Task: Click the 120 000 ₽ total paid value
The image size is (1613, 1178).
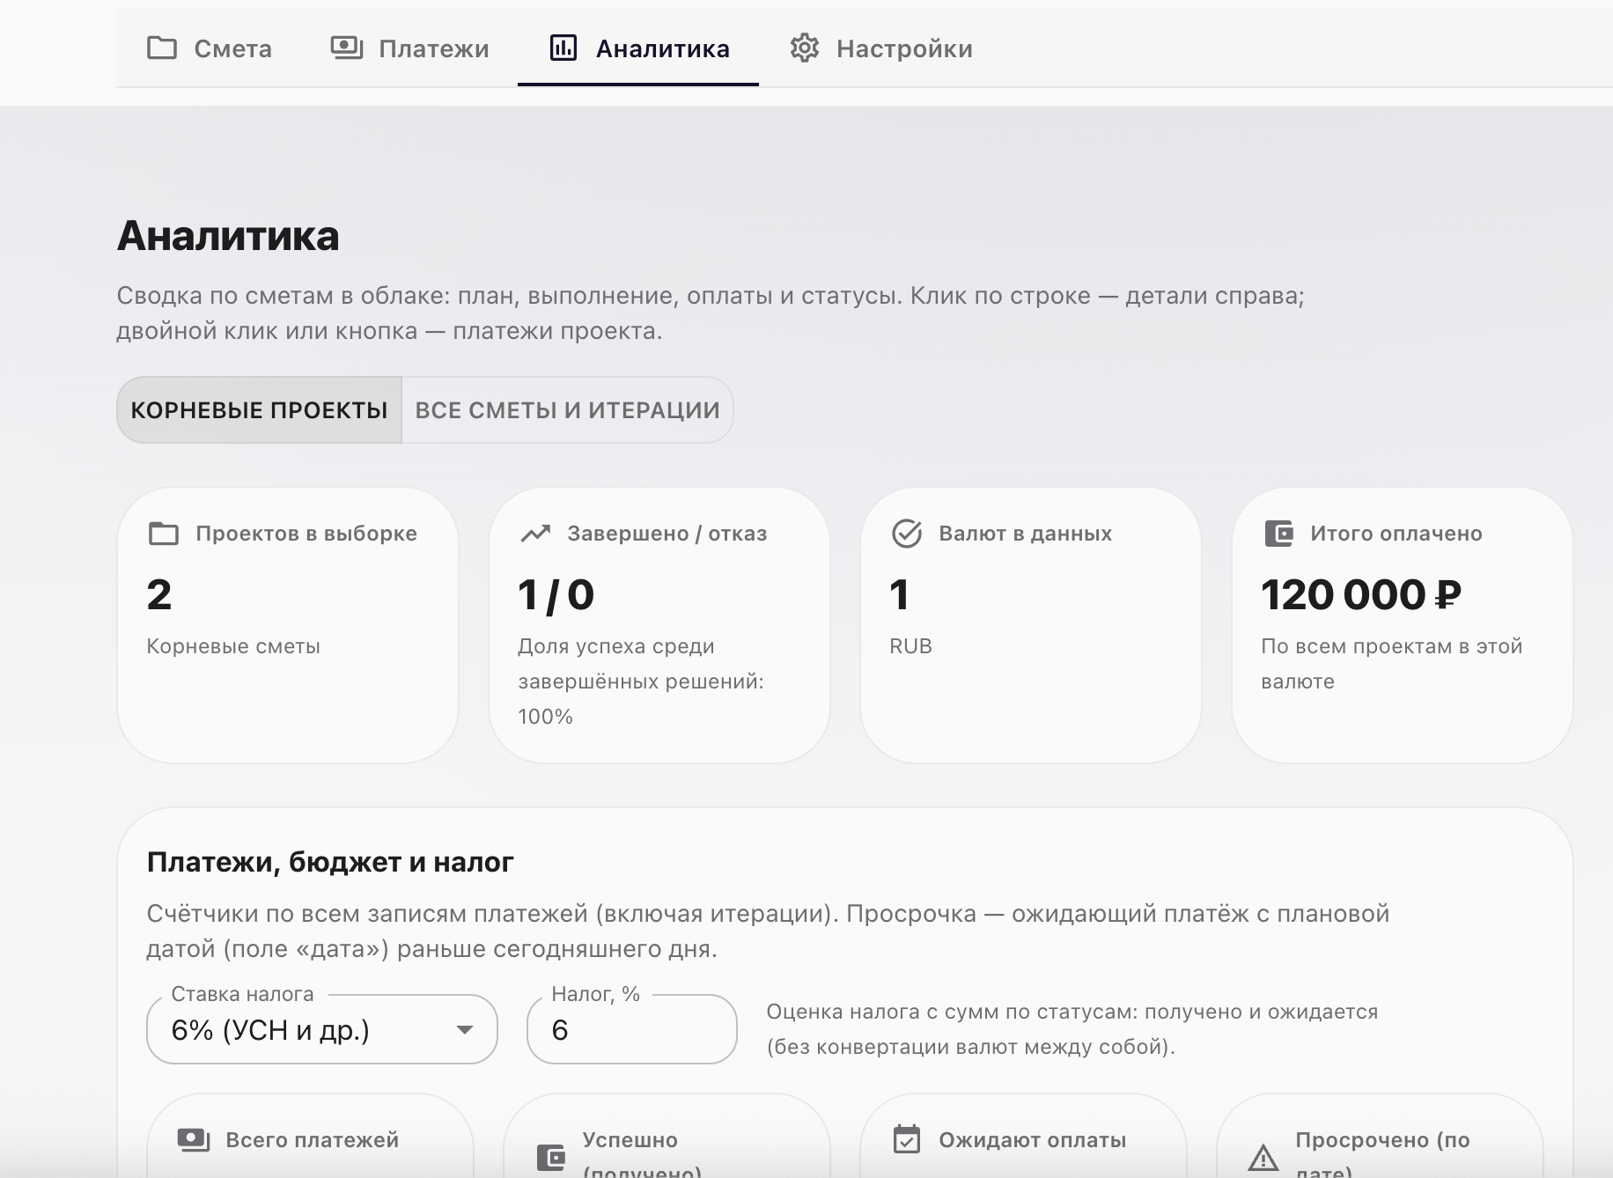Action: pyautogui.click(x=1361, y=595)
